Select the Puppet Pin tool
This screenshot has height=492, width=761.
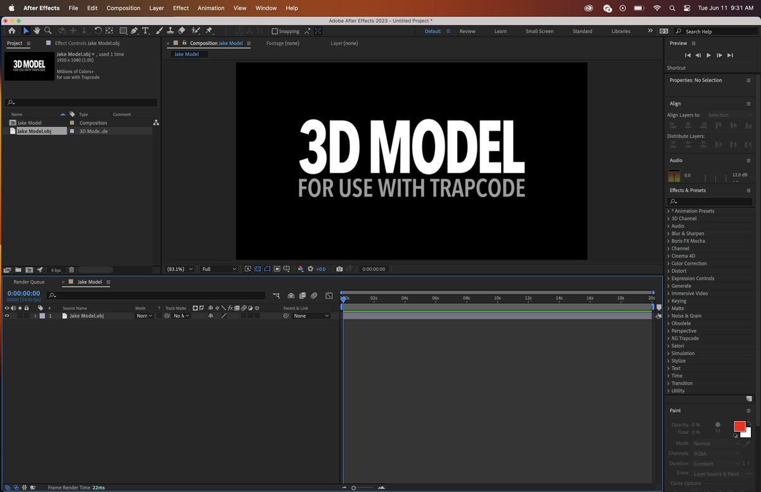pyautogui.click(x=209, y=30)
